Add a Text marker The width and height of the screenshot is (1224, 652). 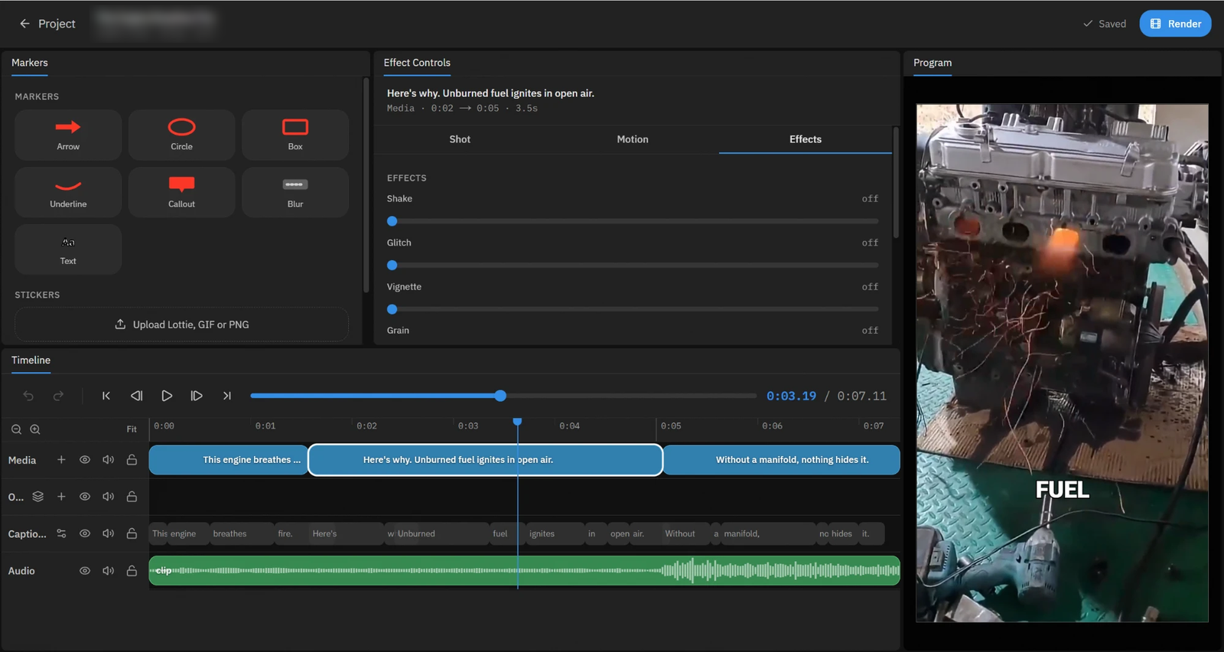click(x=68, y=249)
